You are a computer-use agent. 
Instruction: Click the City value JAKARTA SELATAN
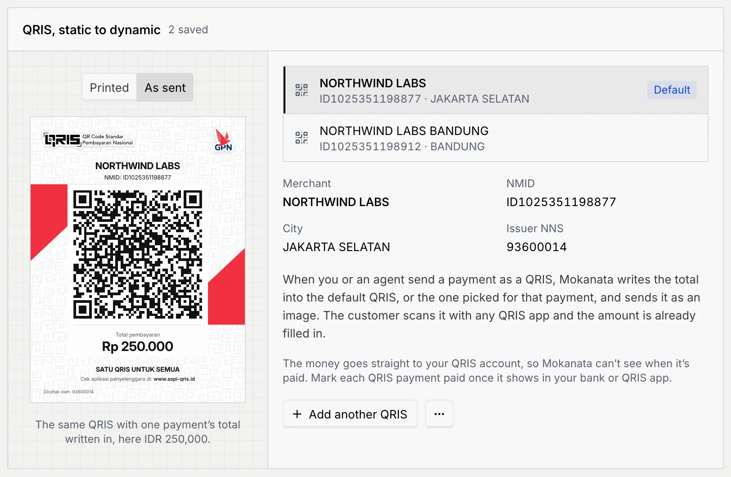click(x=336, y=247)
